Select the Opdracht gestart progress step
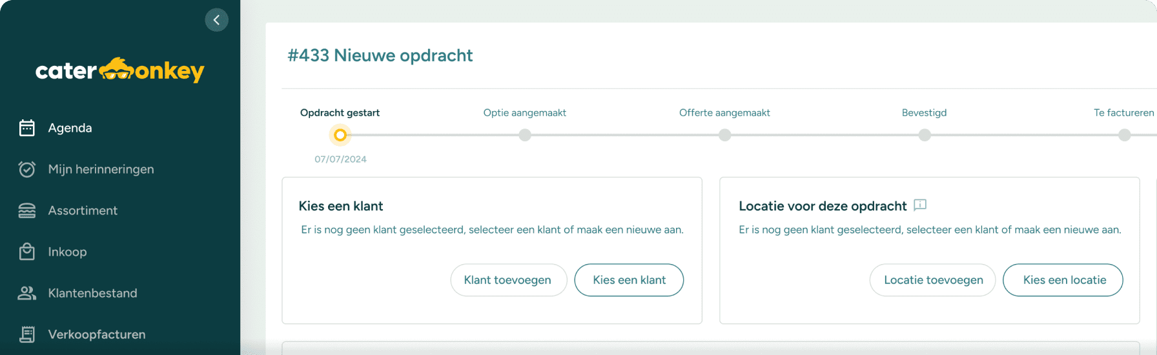Viewport: 1157px width, 355px height. coord(340,135)
